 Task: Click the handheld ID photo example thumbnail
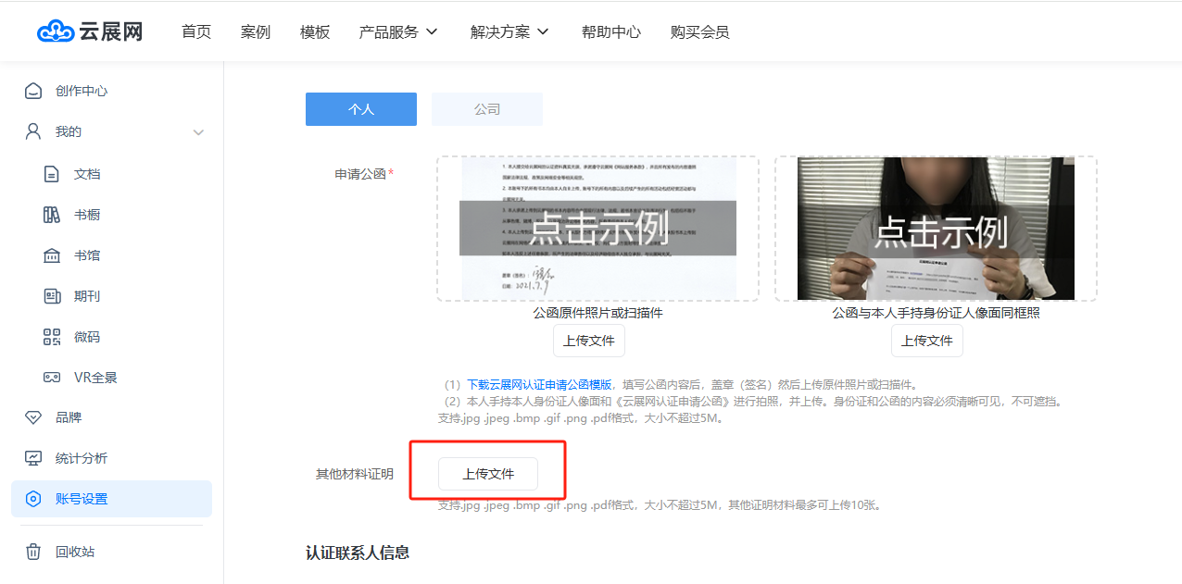coord(936,229)
